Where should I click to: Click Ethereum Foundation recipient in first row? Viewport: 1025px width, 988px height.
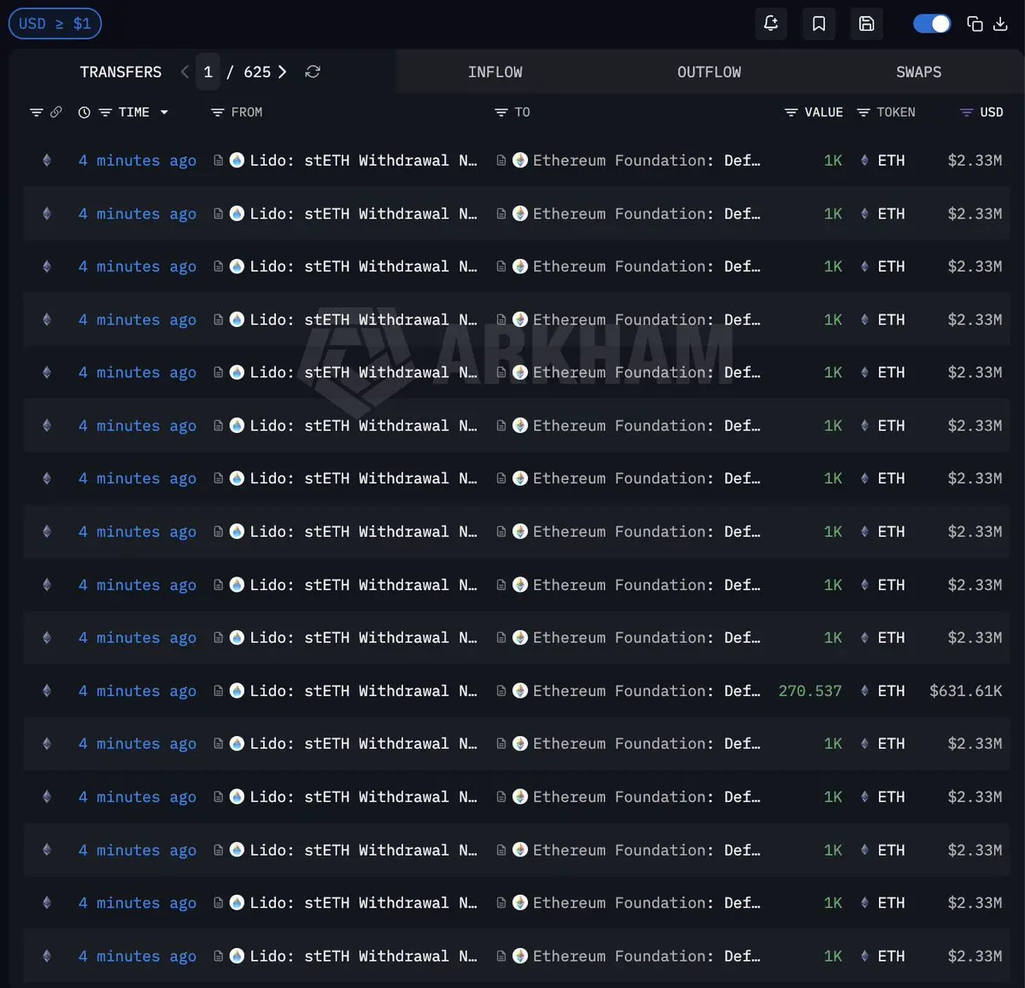pyautogui.click(x=647, y=161)
